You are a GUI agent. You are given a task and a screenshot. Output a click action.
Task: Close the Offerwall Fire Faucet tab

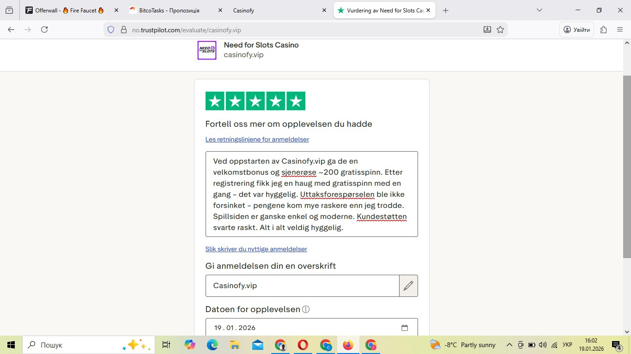pos(116,10)
